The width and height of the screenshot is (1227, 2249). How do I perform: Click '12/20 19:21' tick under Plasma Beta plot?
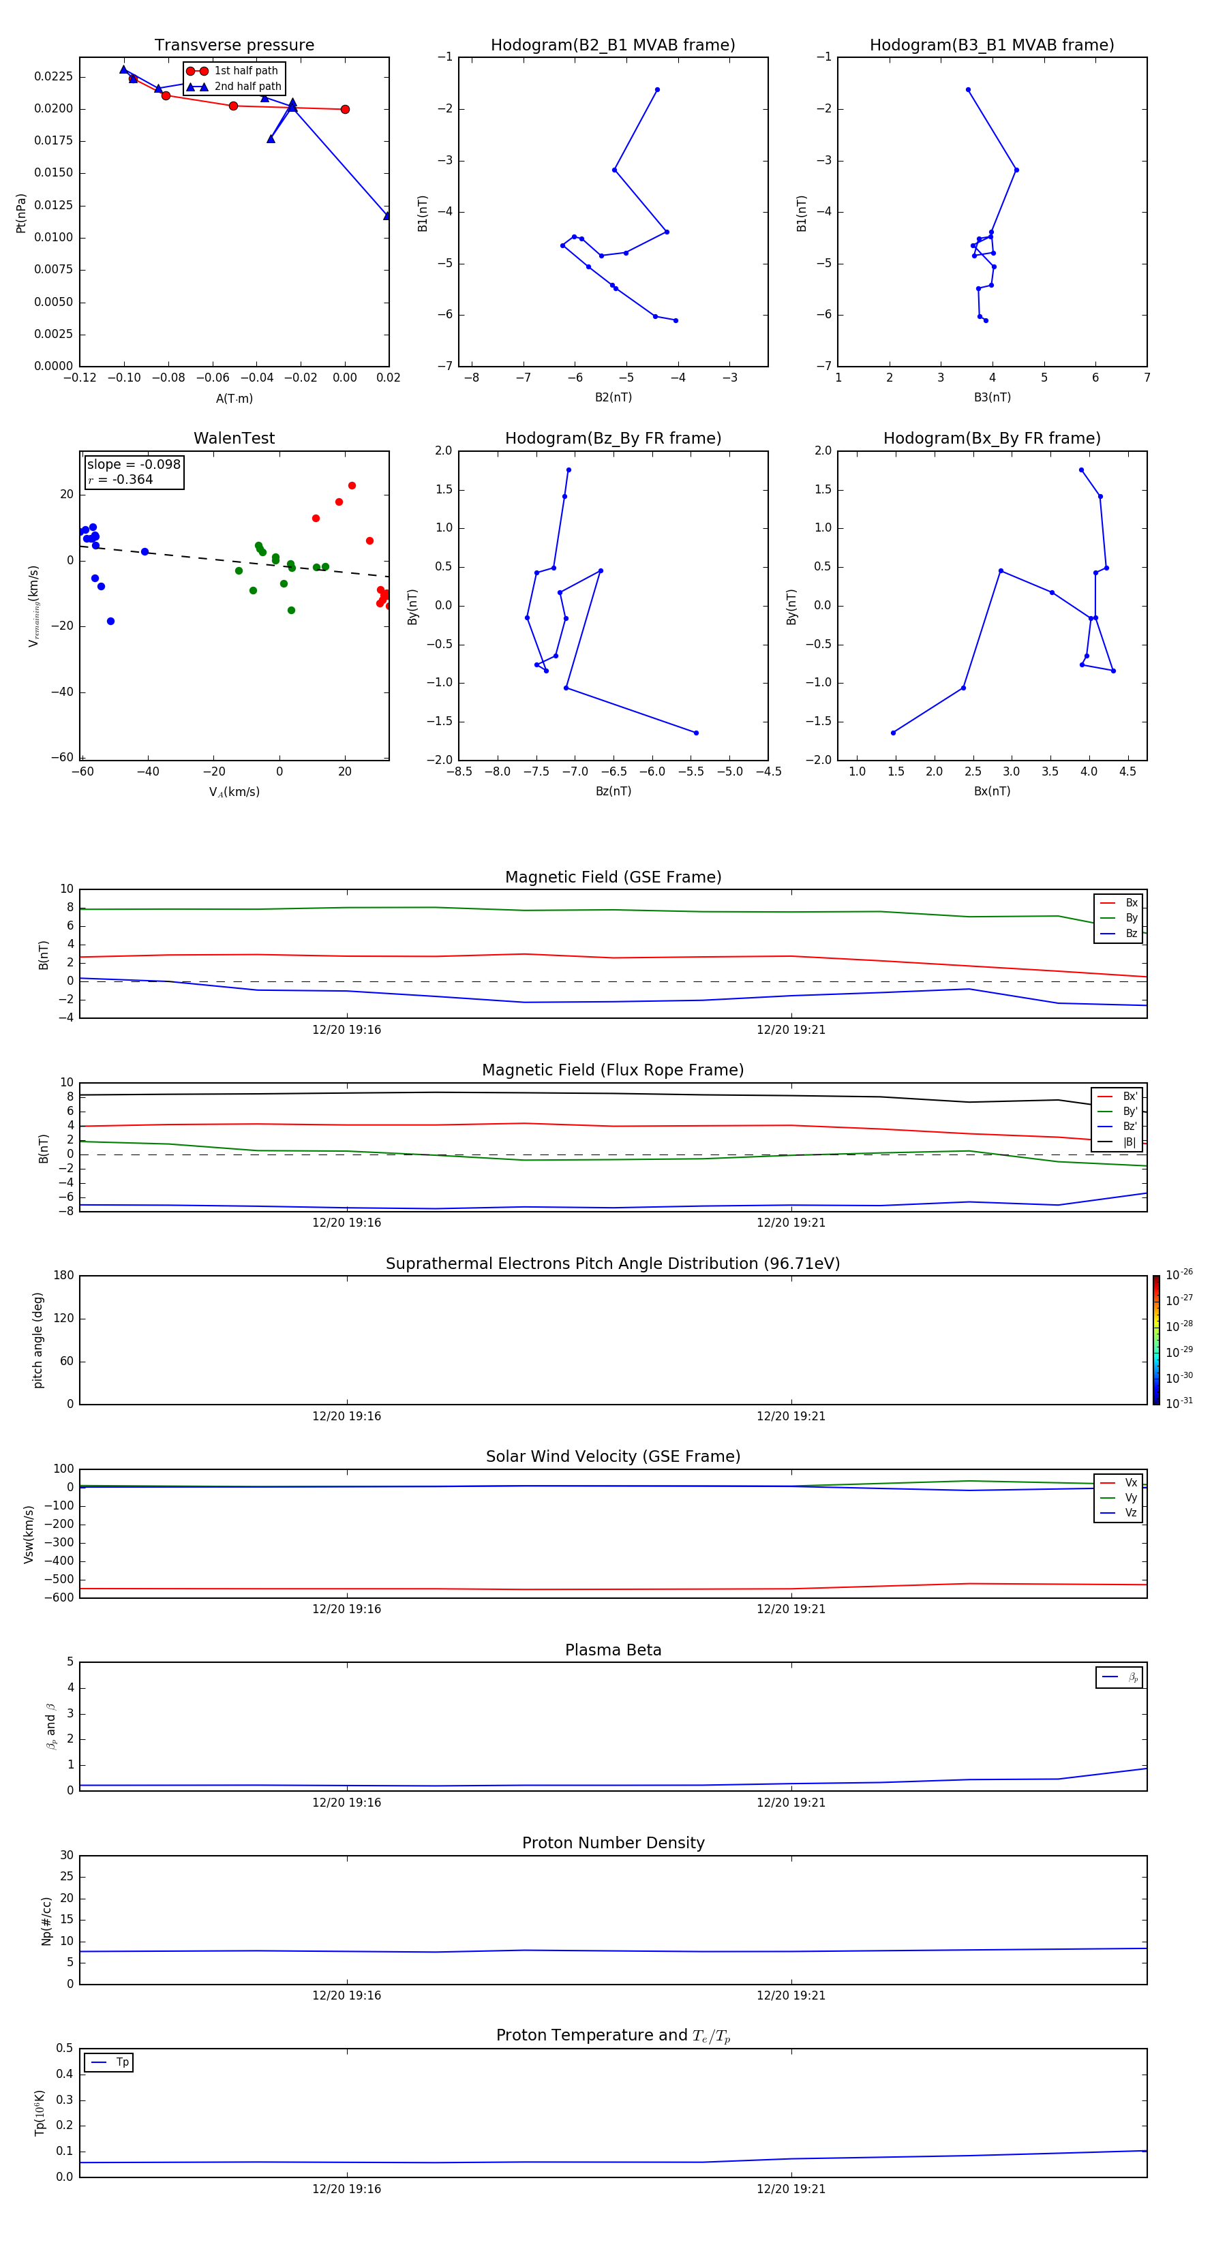[x=791, y=1802]
